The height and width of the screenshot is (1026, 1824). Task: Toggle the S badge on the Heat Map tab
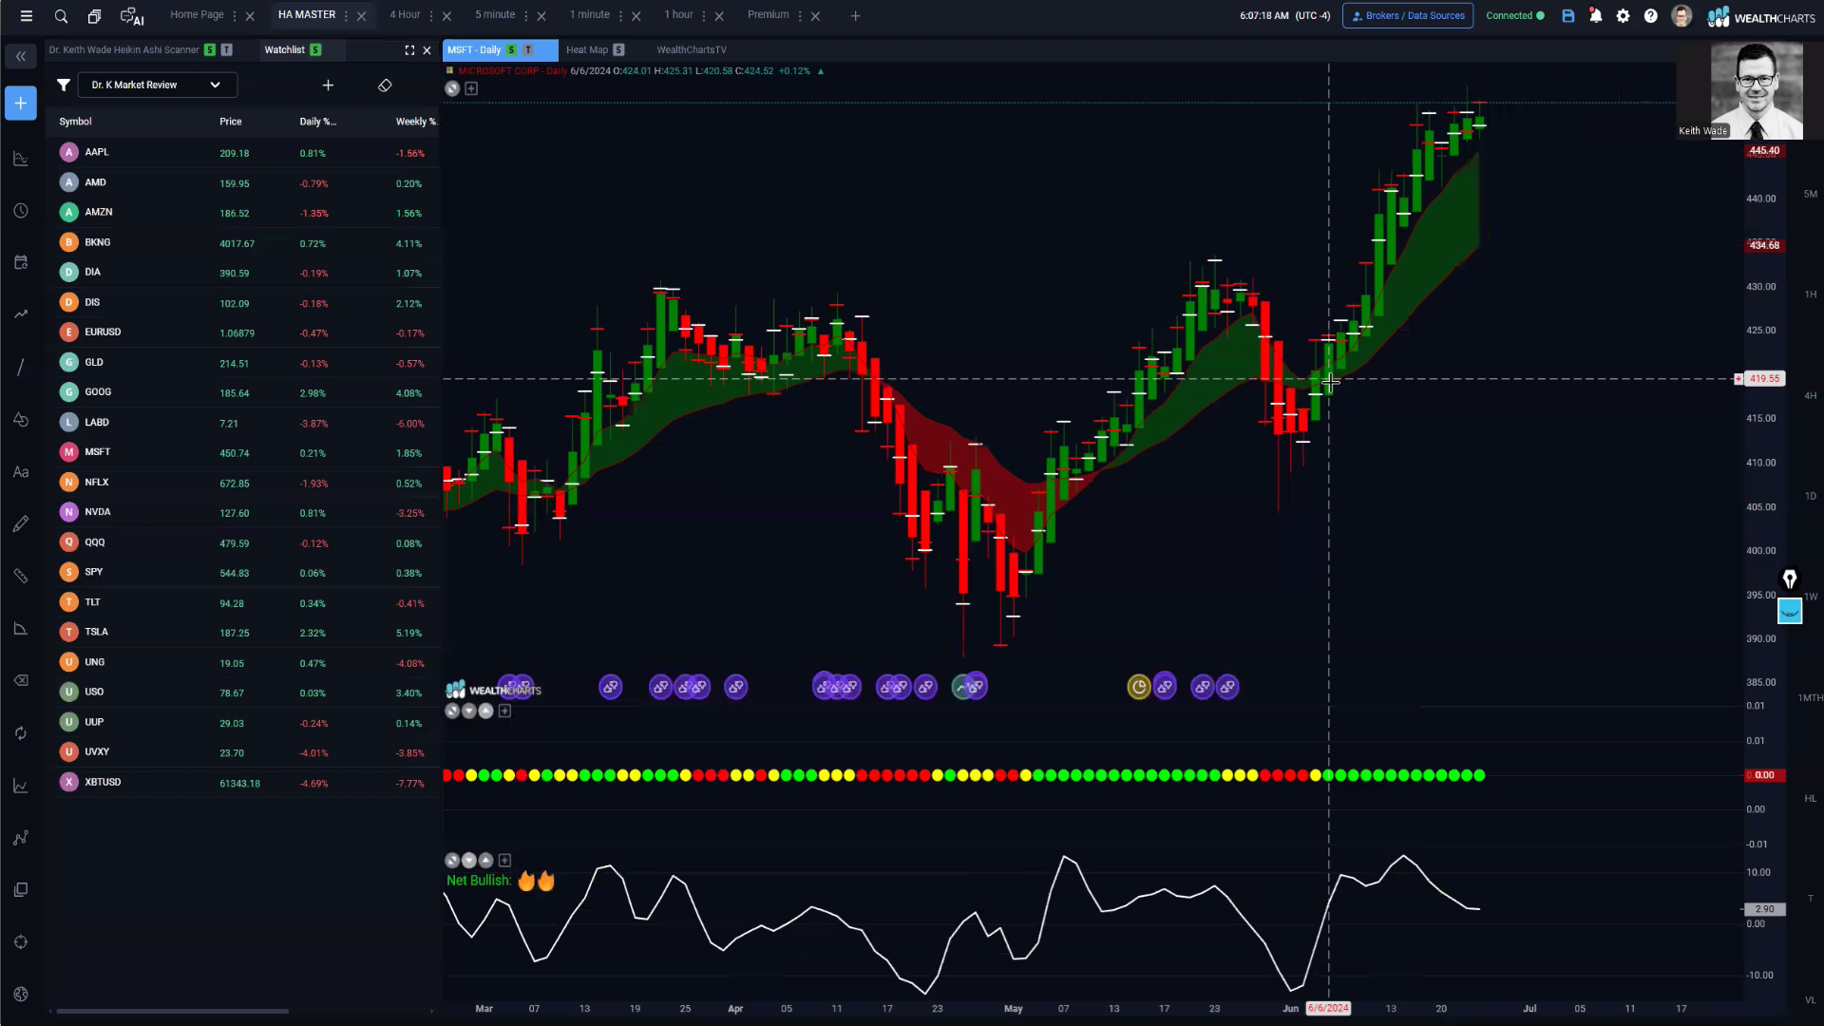tap(618, 50)
